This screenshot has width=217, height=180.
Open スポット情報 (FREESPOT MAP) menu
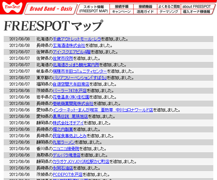(94, 9)
